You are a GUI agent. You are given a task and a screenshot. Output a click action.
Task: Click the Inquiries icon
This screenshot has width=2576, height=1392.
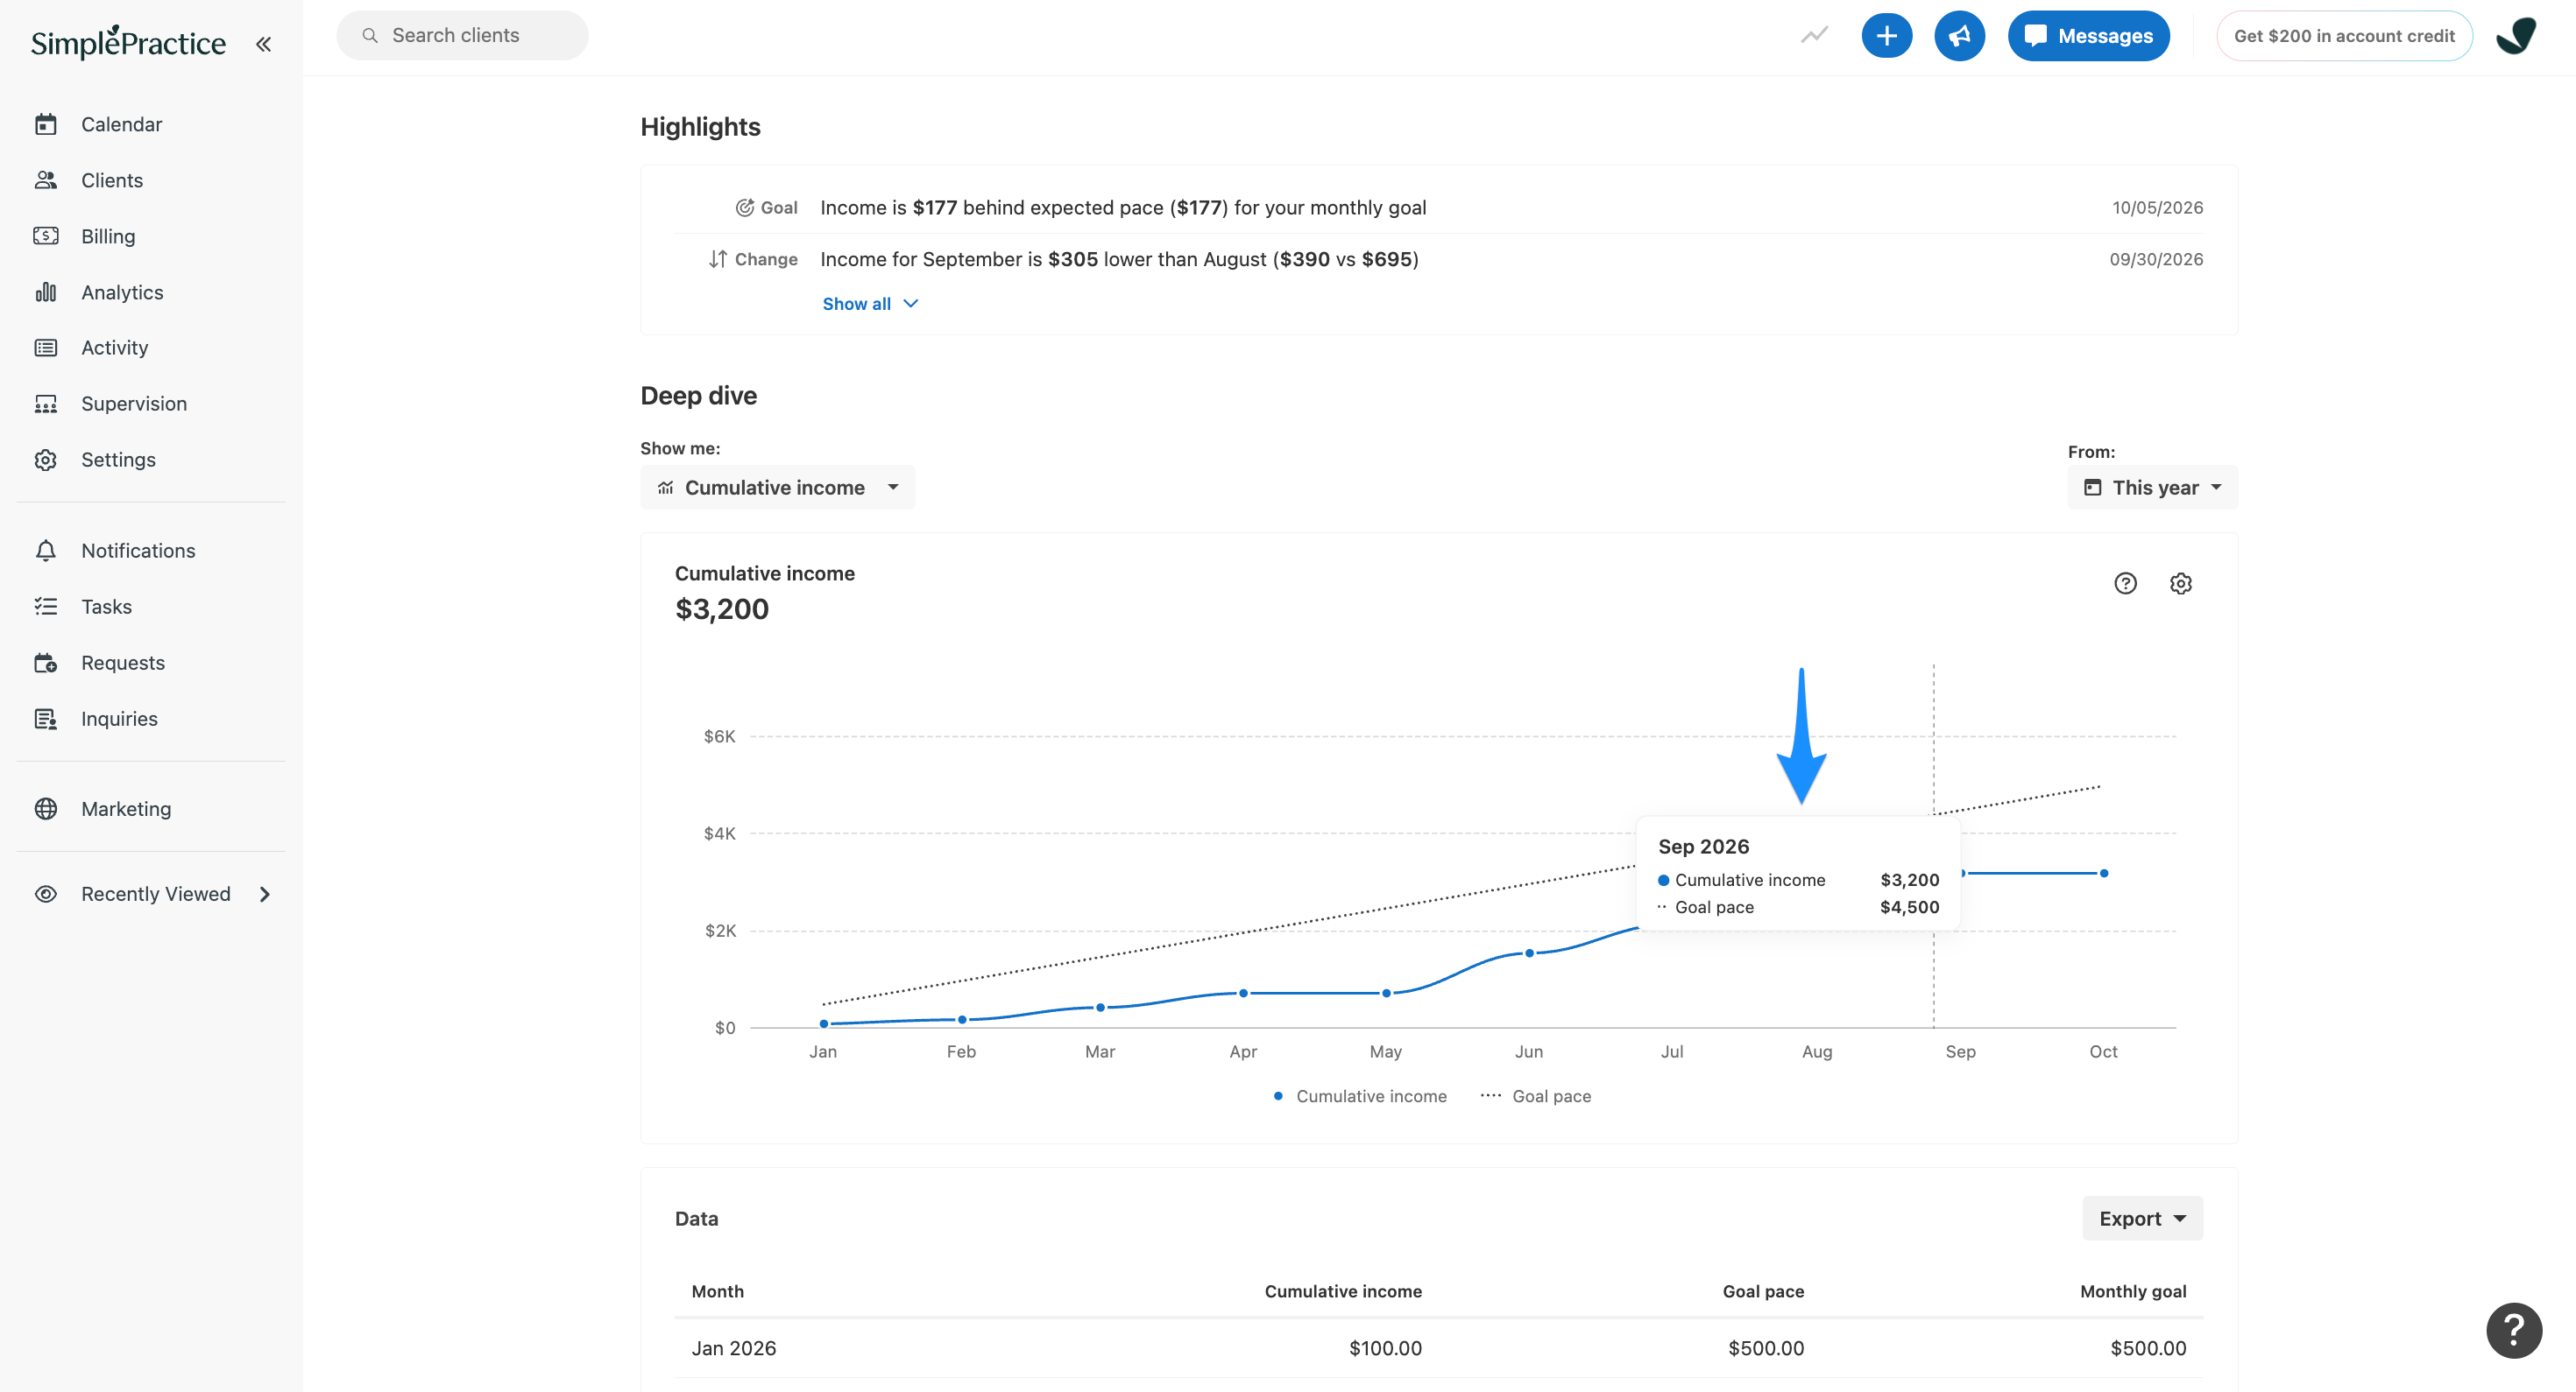point(46,719)
